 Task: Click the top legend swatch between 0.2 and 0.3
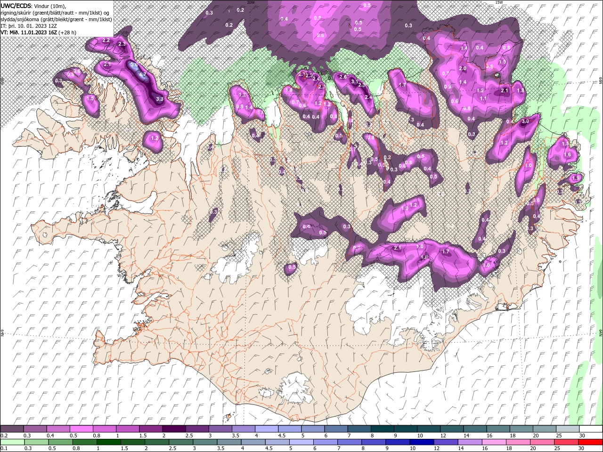[x=12, y=428]
